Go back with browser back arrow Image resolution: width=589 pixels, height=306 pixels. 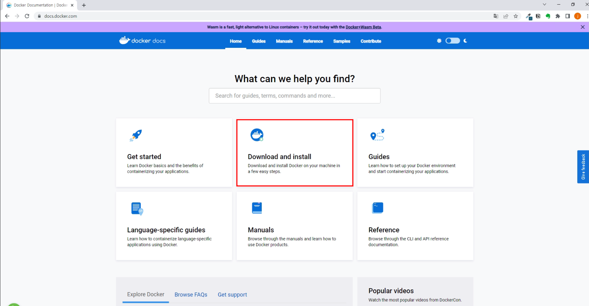pyautogui.click(x=7, y=16)
